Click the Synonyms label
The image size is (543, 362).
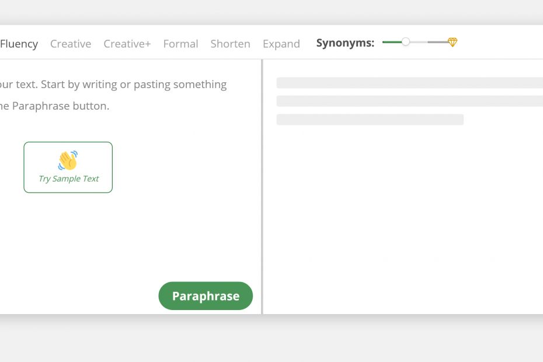345,43
